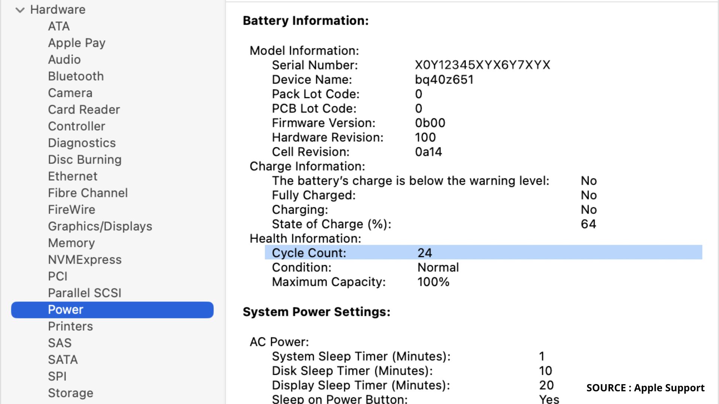Click the Battery Information heading
Viewport: 719px width, 404px height.
click(306, 21)
